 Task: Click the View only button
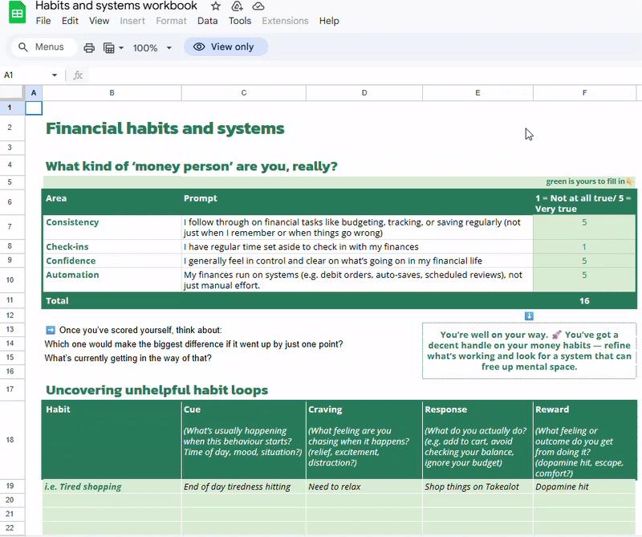[x=226, y=47]
